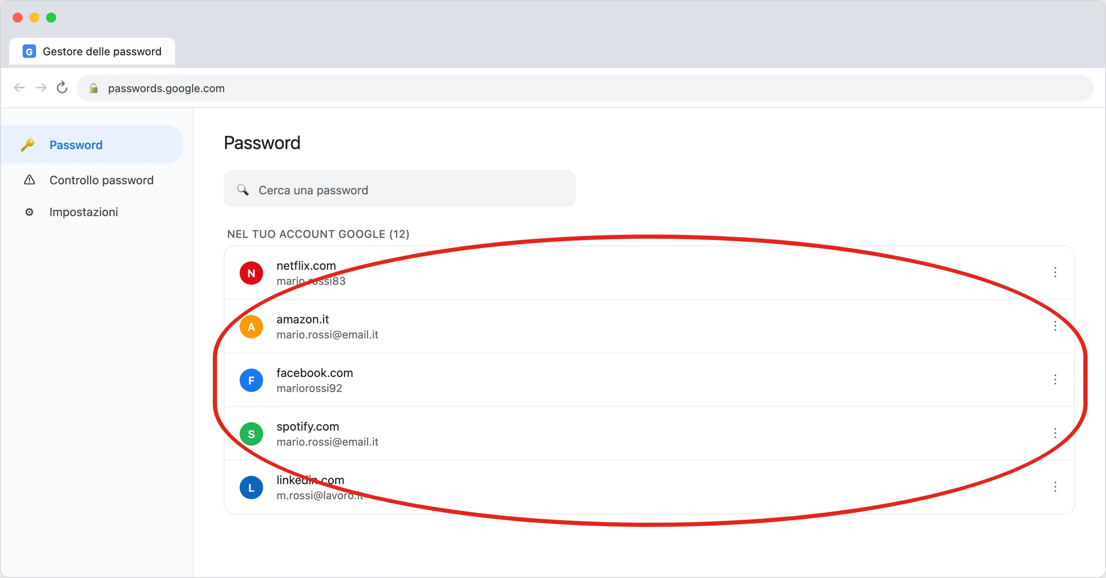
Task: Click the yellow minimize window button
Action: [x=34, y=18]
